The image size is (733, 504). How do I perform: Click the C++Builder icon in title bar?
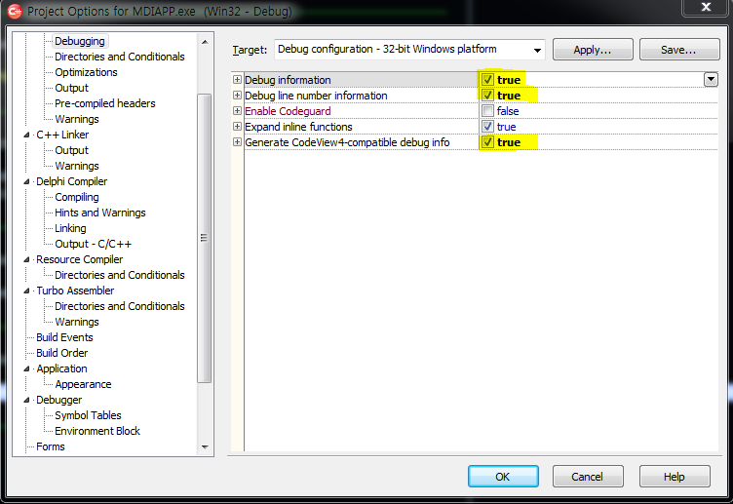(x=15, y=12)
